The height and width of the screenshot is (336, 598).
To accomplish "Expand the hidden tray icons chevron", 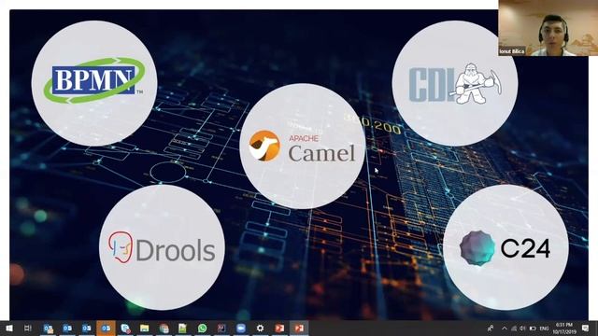I will 505,328.
